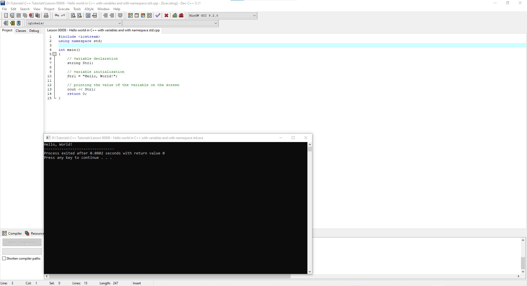The height and width of the screenshot is (286, 527).
Task: Click the purple Syntax Check checkmark icon
Action: pyautogui.click(x=158, y=15)
